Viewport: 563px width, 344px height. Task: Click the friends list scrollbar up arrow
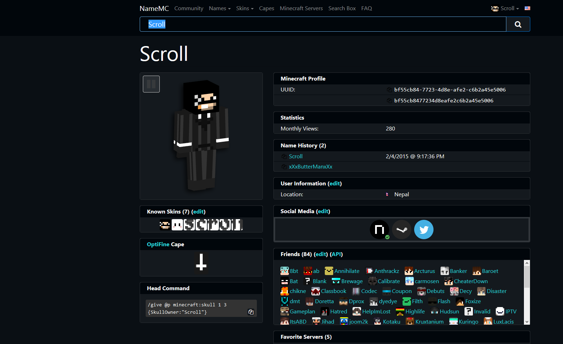pyautogui.click(x=527, y=263)
